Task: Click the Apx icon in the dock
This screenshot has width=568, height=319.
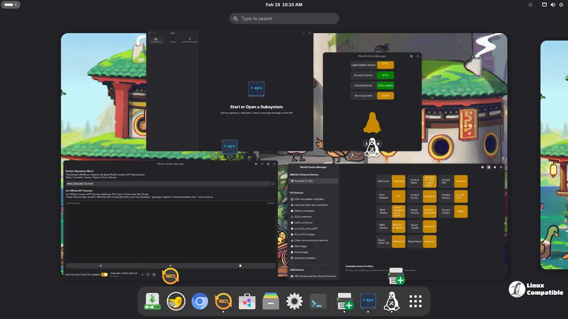Action: point(368,302)
